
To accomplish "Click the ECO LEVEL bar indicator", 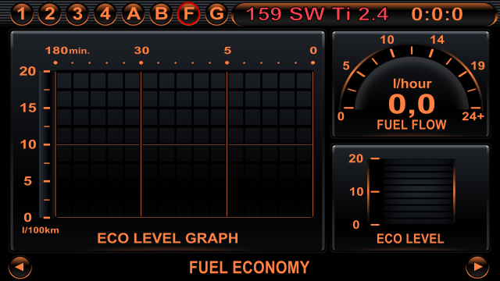I will coord(412,191).
